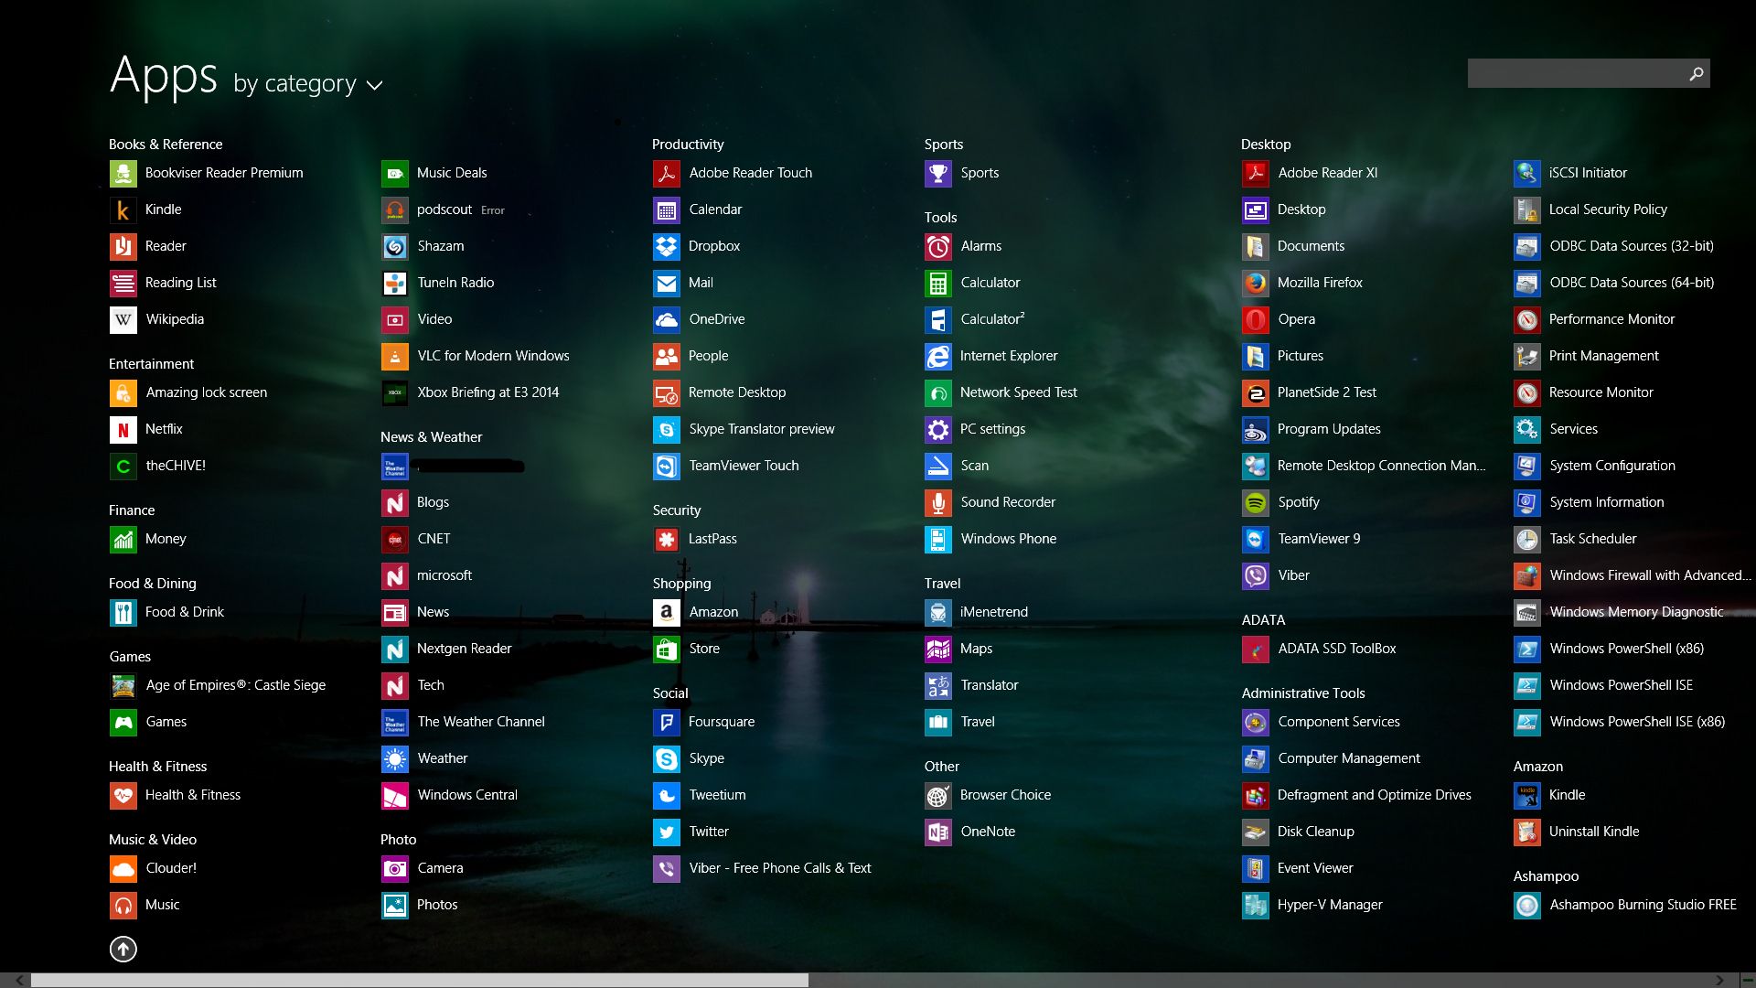Launch the Opera browser icon

click(x=1255, y=320)
